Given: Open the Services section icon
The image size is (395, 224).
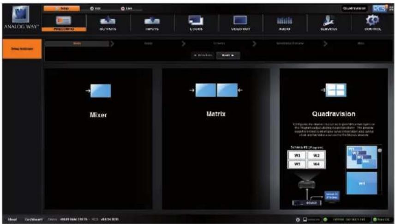Looking at the screenshot, I should [x=329, y=20].
